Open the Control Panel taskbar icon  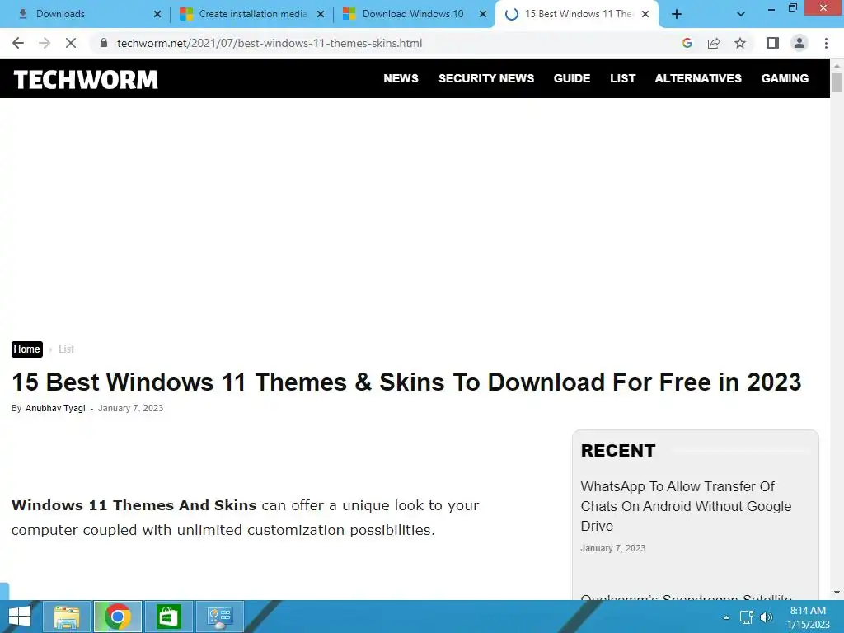219,617
